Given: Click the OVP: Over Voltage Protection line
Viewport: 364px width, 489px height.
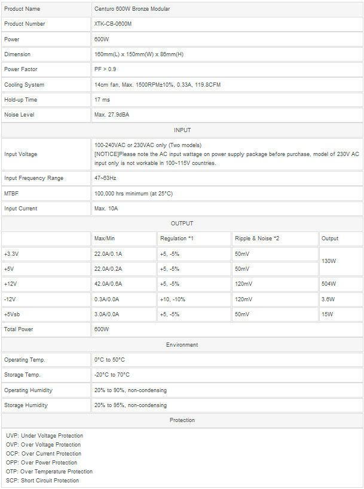Looking at the screenshot, I should pyautogui.click(x=43, y=445).
